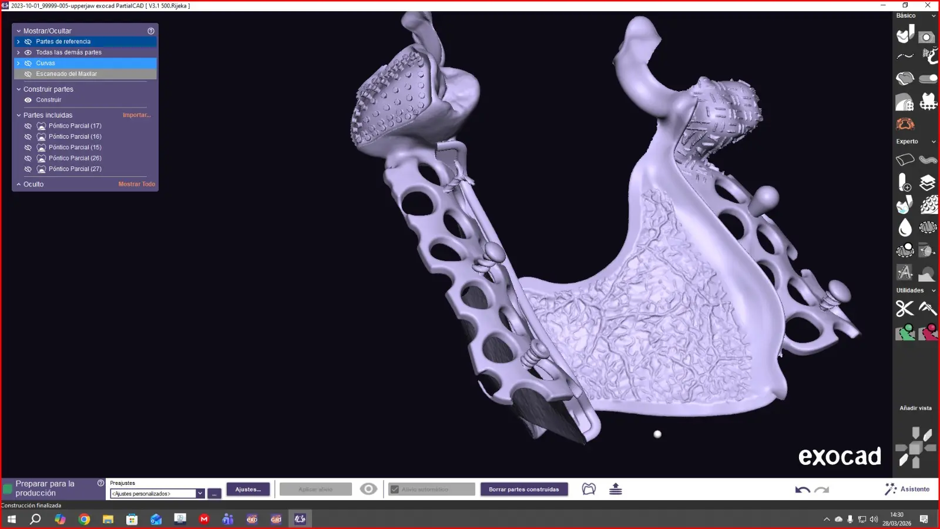Viewport: 940px width, 529px height.
Task: Click the ellipsis button beside Preajustes
Action: pyautogui.click(x=214, y=494)
